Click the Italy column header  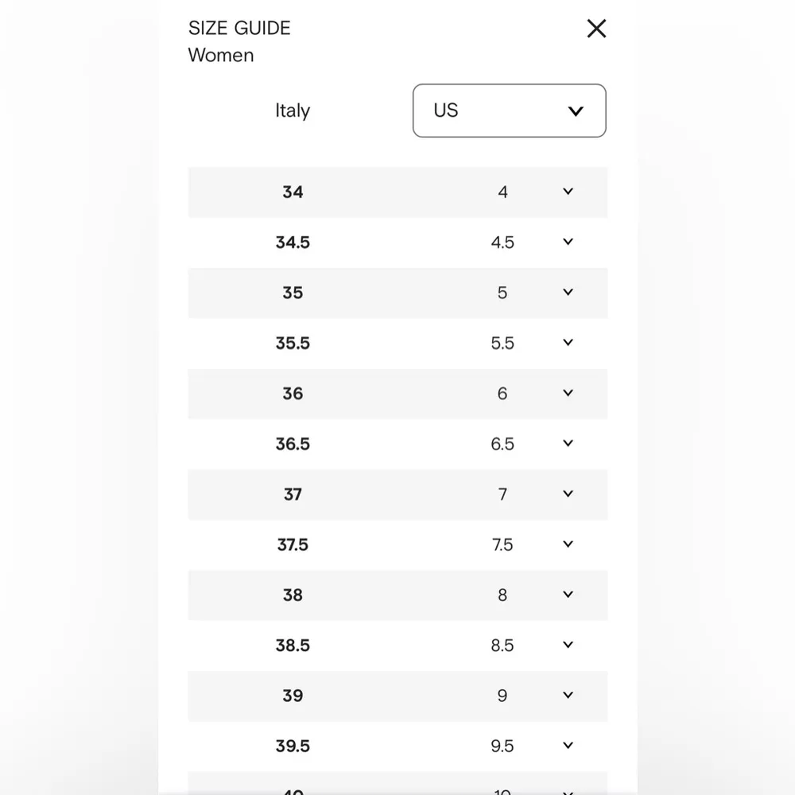pyautogui.click(x=293, y=111)
